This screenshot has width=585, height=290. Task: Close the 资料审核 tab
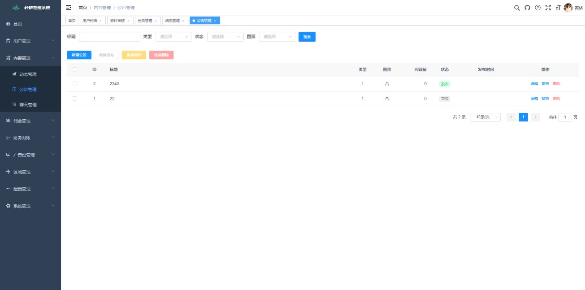click(x=128, y=21)
